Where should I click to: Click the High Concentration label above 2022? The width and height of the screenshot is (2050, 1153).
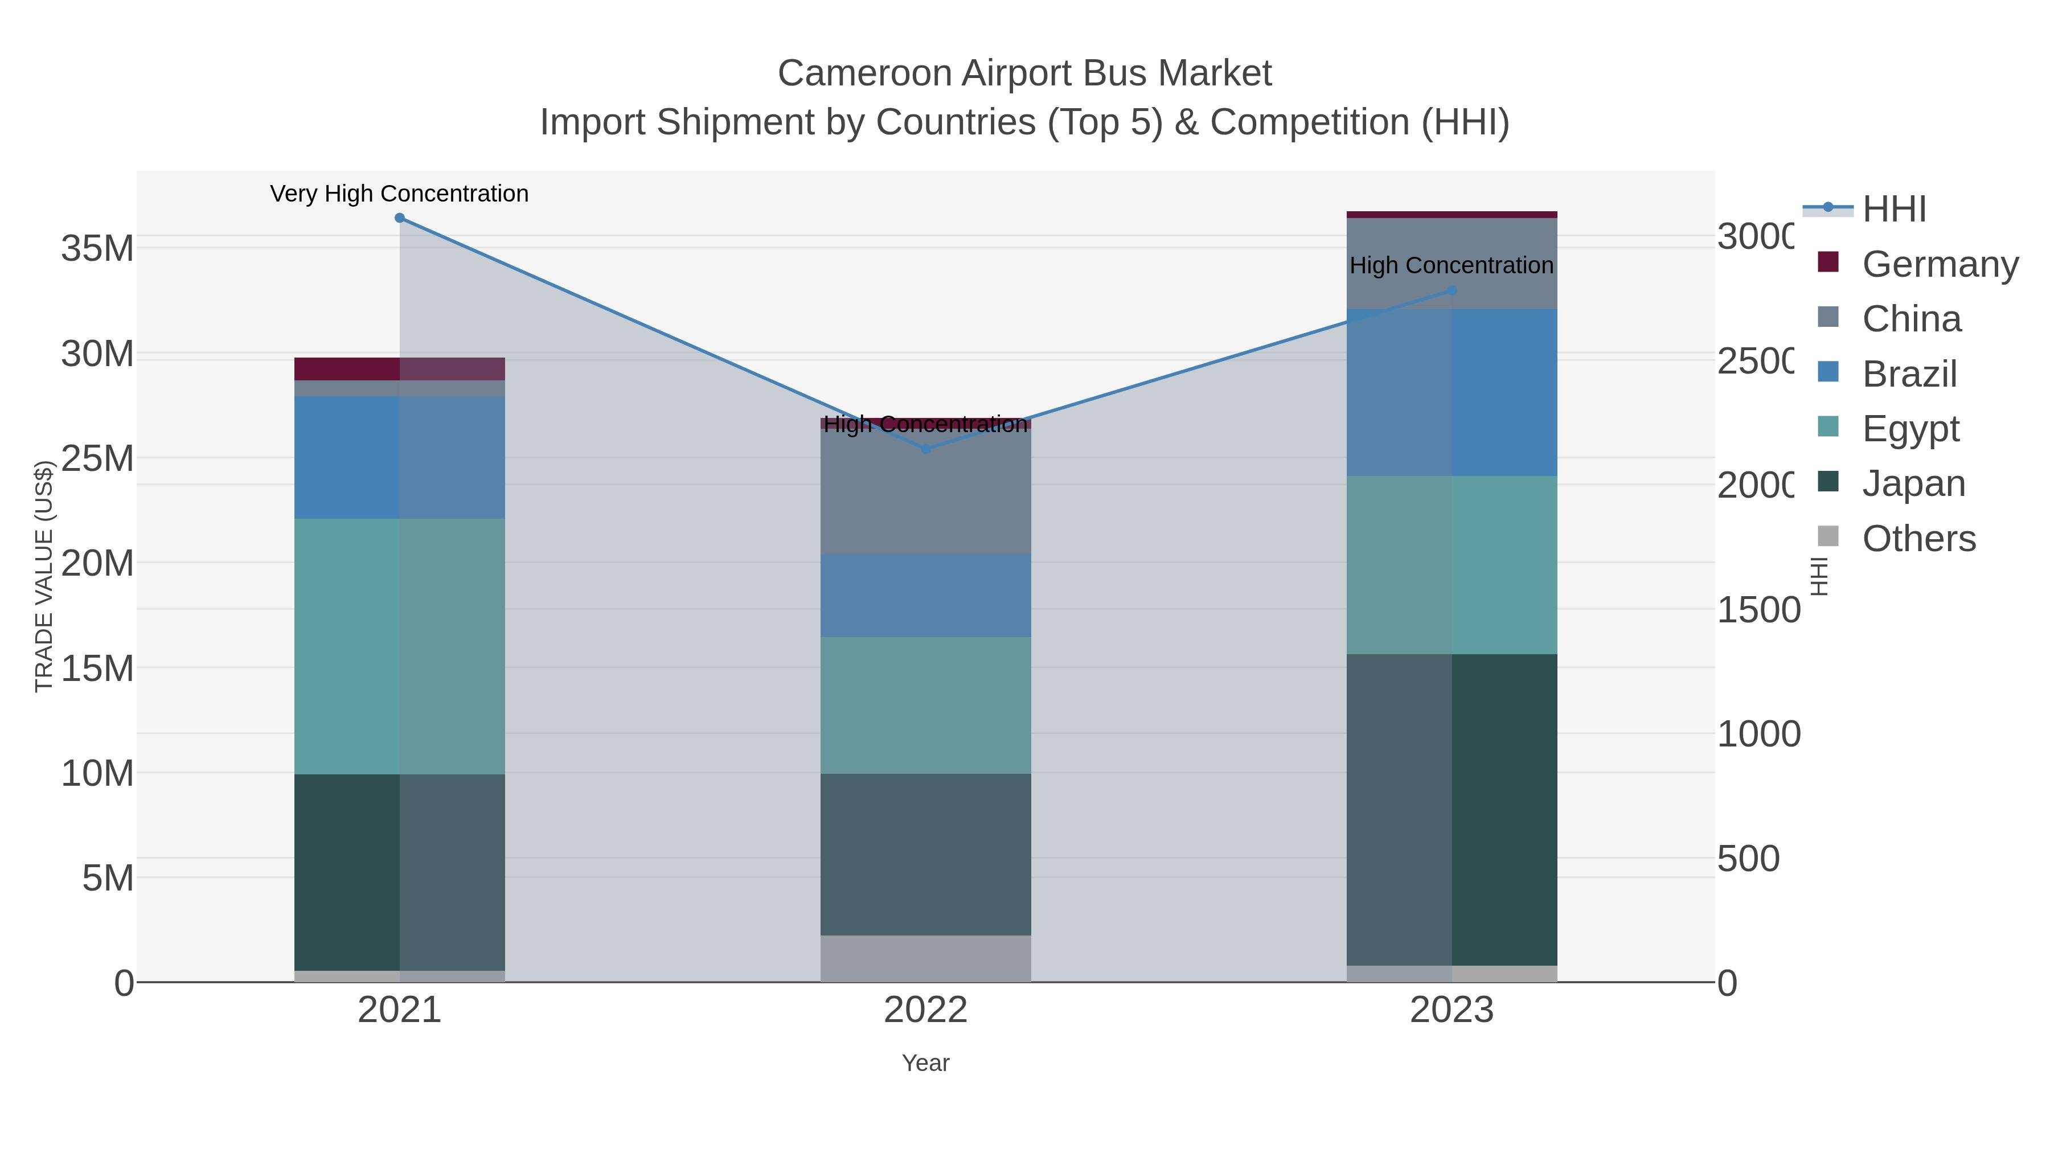coord(925,424)
